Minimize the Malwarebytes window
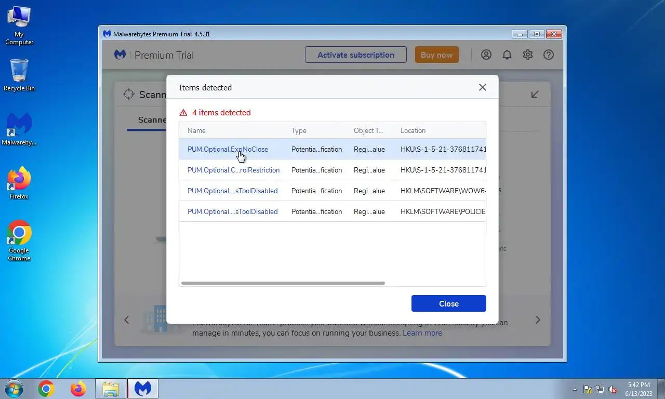 [x=519, y=34]
